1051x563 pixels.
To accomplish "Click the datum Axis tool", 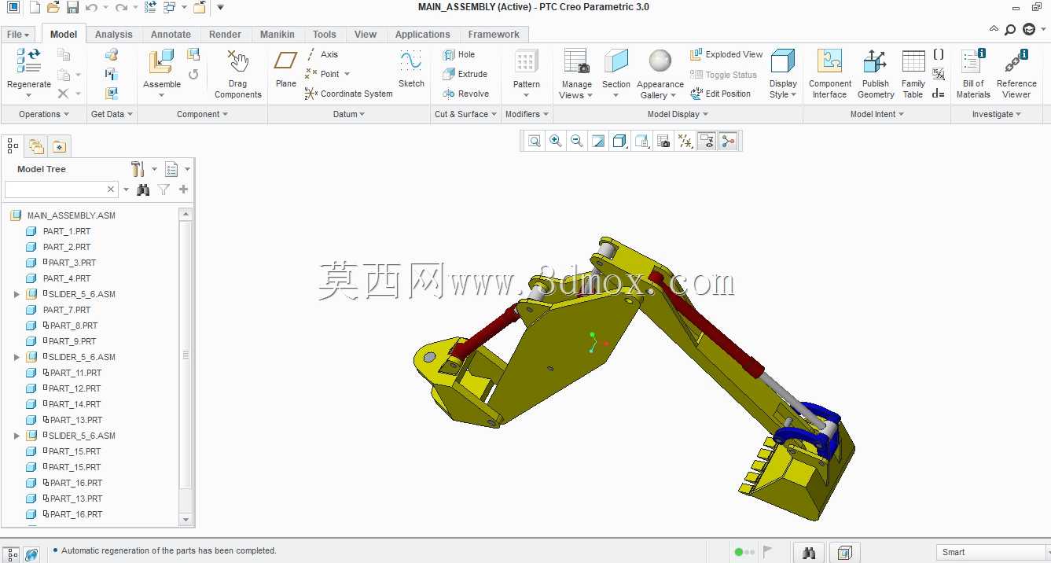I will coord(322,54).
